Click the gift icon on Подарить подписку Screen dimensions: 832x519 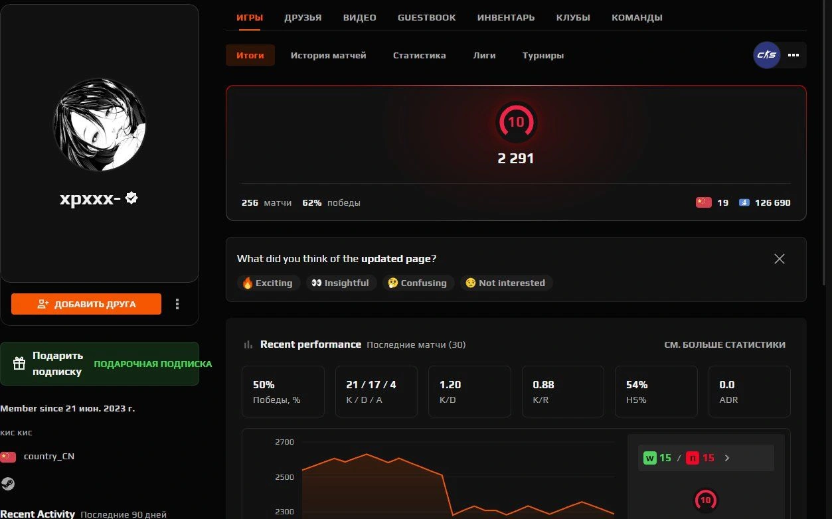pos(20,363)
